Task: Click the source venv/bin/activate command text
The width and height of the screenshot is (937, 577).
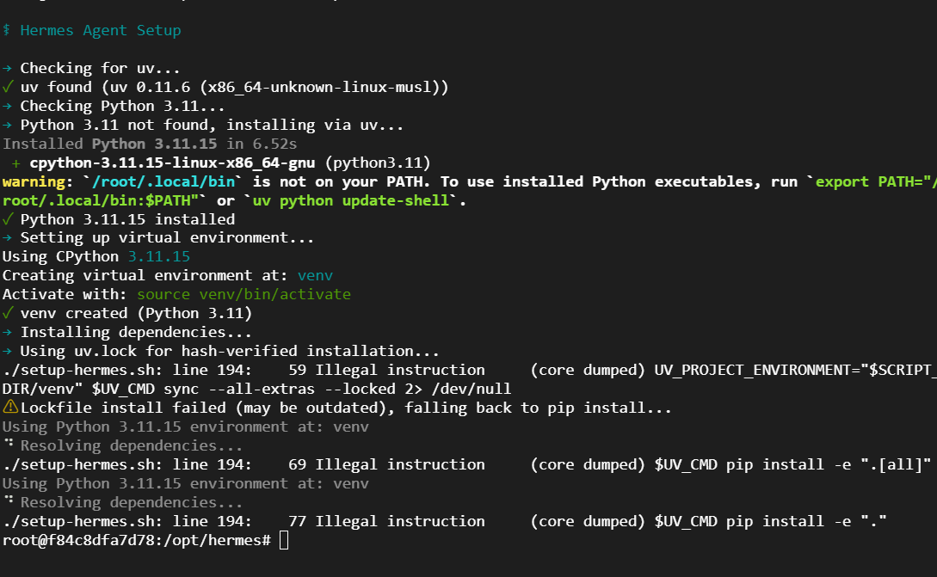Action: click(x=243, y=294)
